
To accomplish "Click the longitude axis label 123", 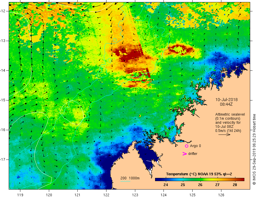I will (135, 195).
